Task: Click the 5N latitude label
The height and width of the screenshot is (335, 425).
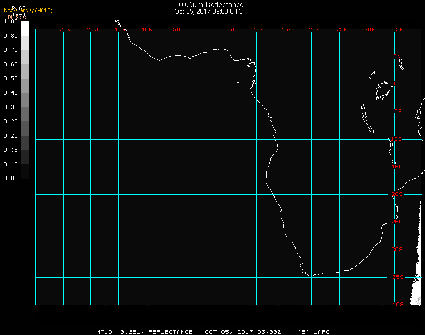Action: (397, 56)
